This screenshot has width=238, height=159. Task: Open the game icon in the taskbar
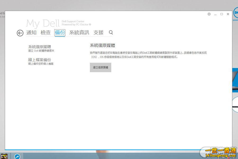(4, 156)
